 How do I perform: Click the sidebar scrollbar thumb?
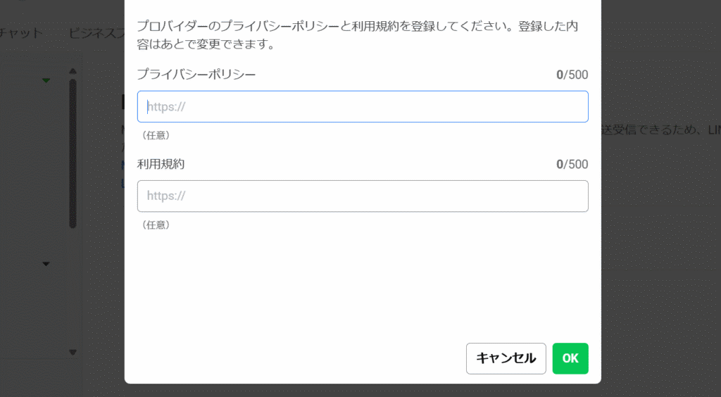click(73, 153)
